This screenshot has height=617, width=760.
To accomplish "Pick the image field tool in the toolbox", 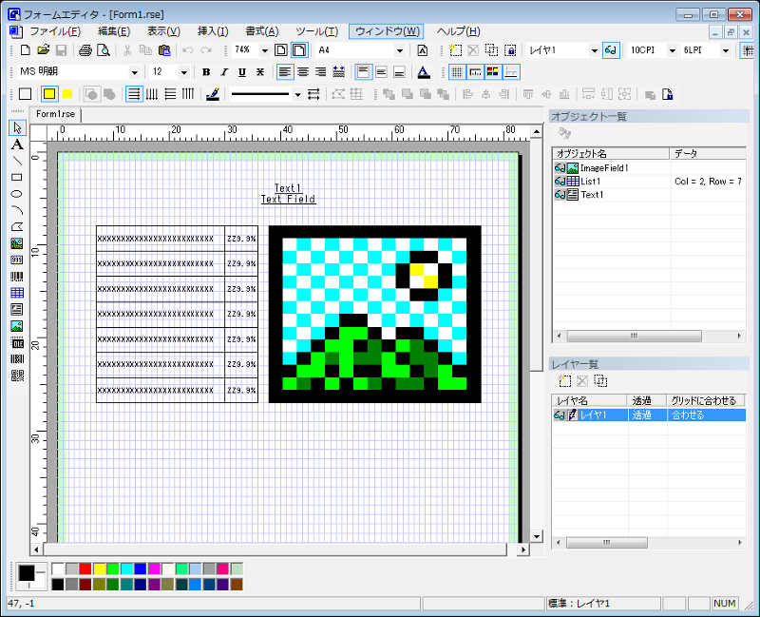I will (17, 326).
